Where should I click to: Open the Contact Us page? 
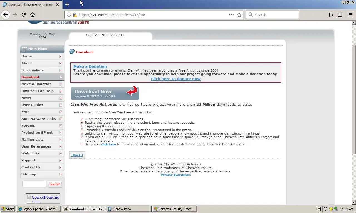pyautogui.click(x=42, y=167)
